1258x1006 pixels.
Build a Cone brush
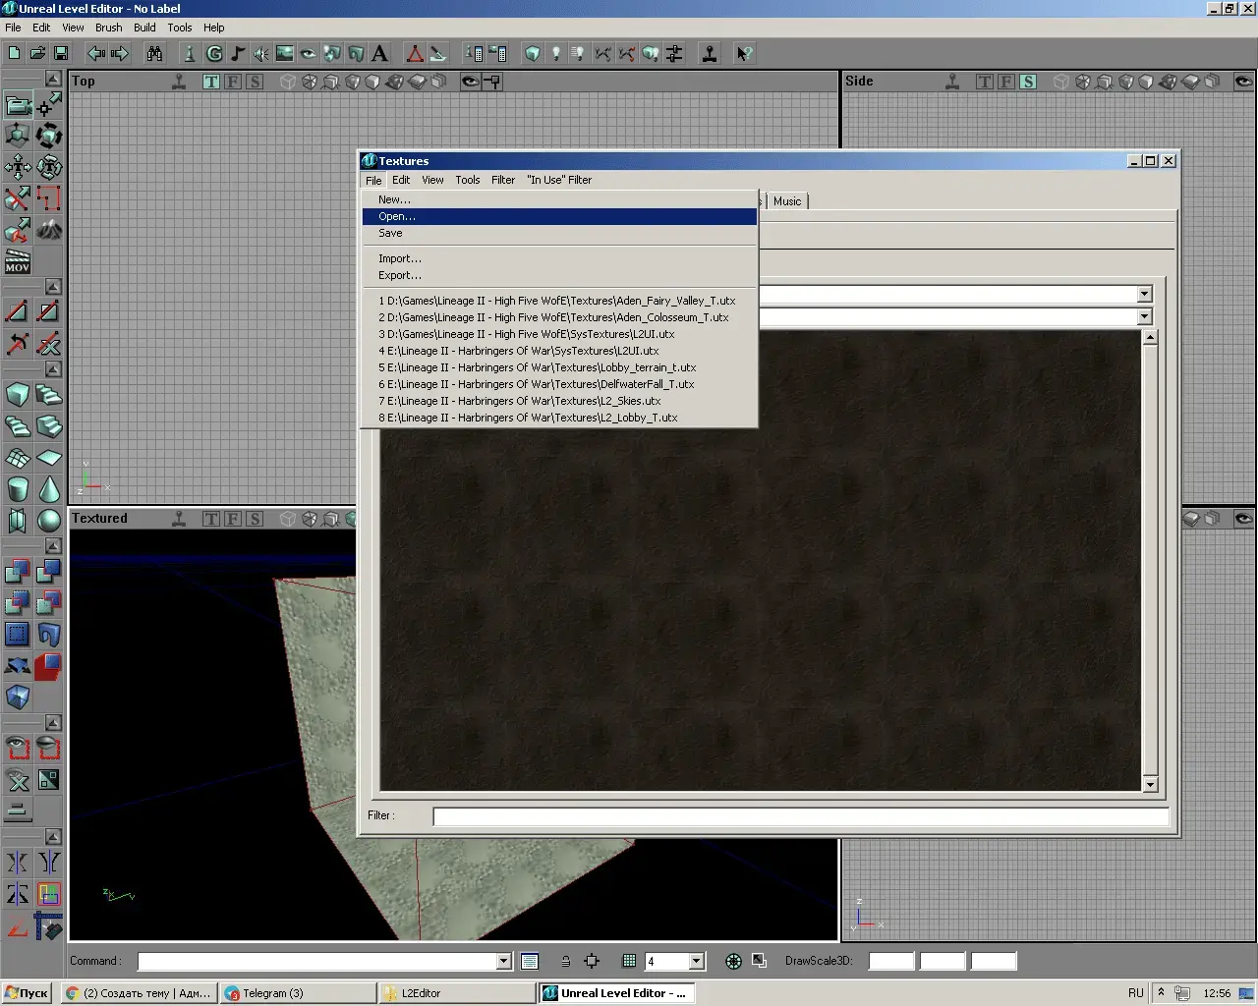[49, 489]
